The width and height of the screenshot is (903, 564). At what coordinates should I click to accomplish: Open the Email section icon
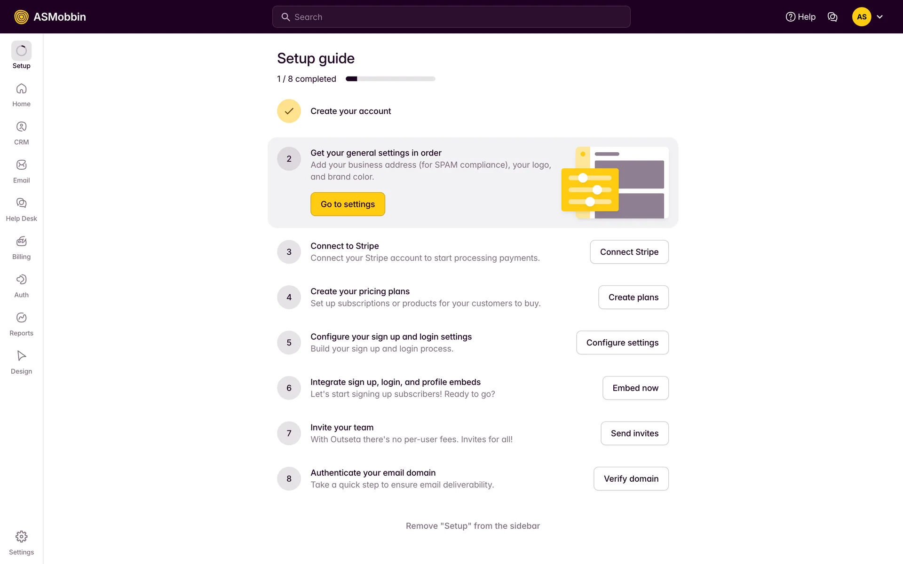pyautogui.click(x=21, y=165)
